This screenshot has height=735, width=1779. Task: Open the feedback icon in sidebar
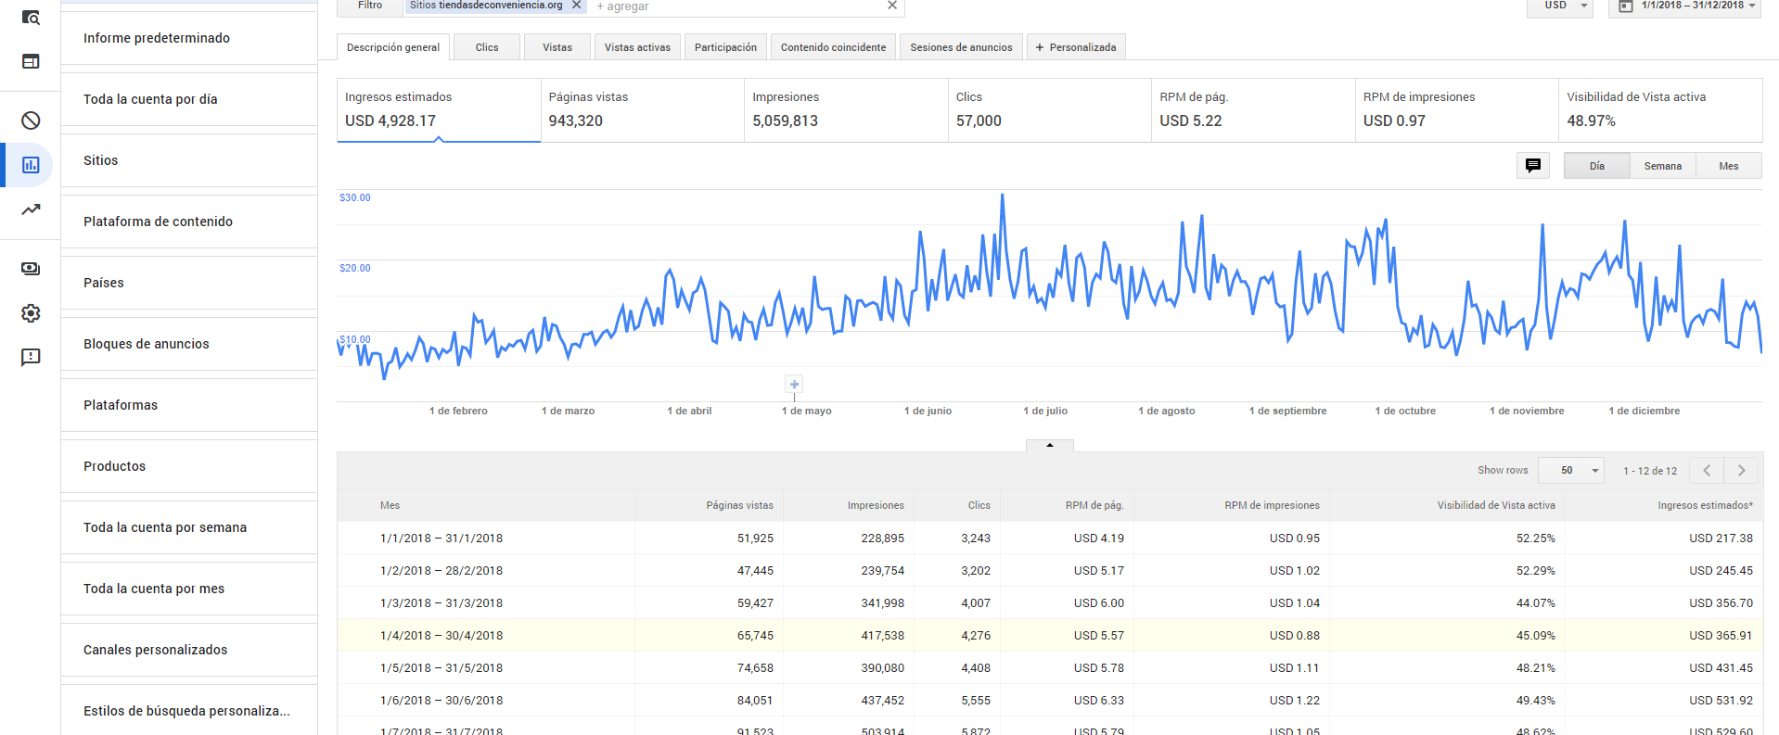pos(31,358)
